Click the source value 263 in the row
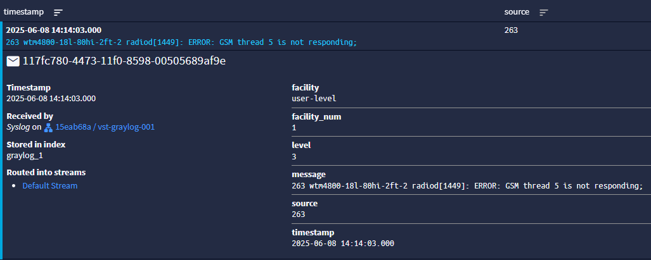This screenshot has height=260, width=651. click(511, 30)
